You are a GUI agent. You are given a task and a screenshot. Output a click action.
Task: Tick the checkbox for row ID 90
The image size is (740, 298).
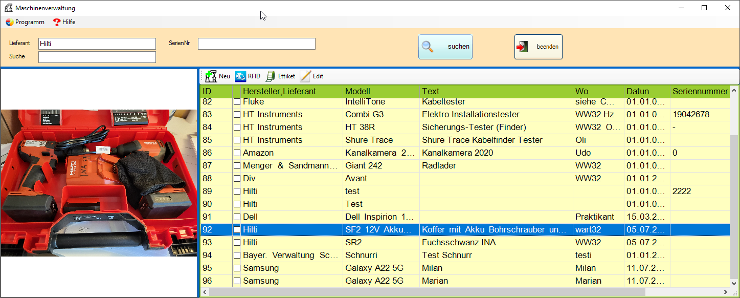point(237,204)
